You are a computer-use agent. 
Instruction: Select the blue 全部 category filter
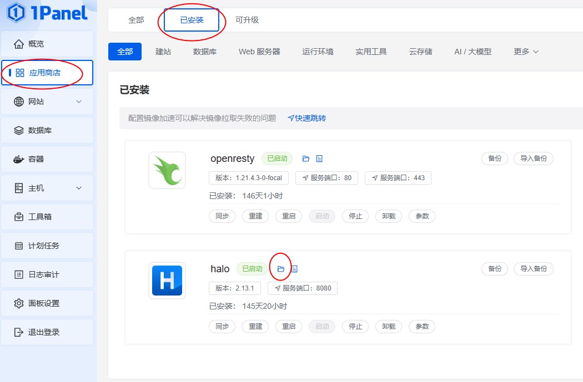[x=125, y=52]
